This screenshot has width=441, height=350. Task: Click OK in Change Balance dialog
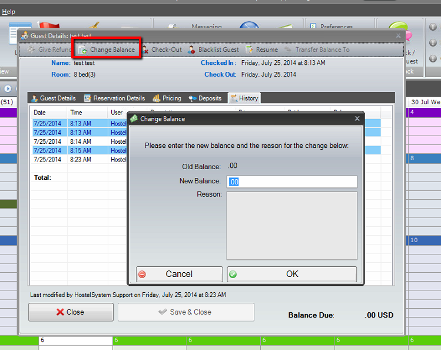(x=292, y=274)
